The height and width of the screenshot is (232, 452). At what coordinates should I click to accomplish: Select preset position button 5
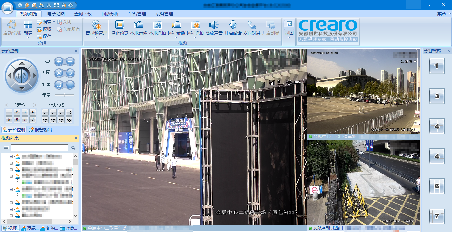9,120
